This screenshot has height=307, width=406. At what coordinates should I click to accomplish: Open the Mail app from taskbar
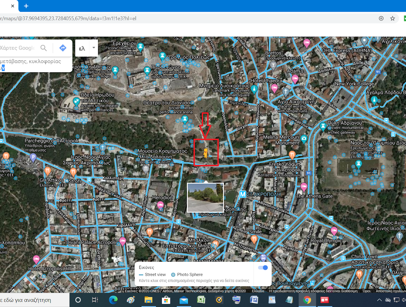183,300
